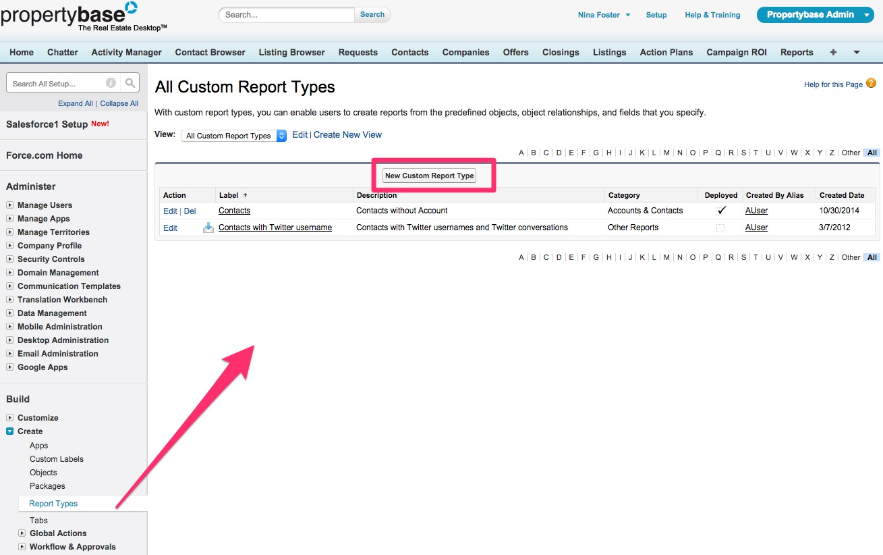Open the Reports tab
Screen dimensions: 883x555
(796, 52)
